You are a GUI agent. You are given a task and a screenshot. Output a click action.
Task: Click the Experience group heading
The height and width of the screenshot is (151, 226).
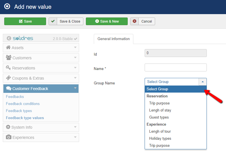157,124
